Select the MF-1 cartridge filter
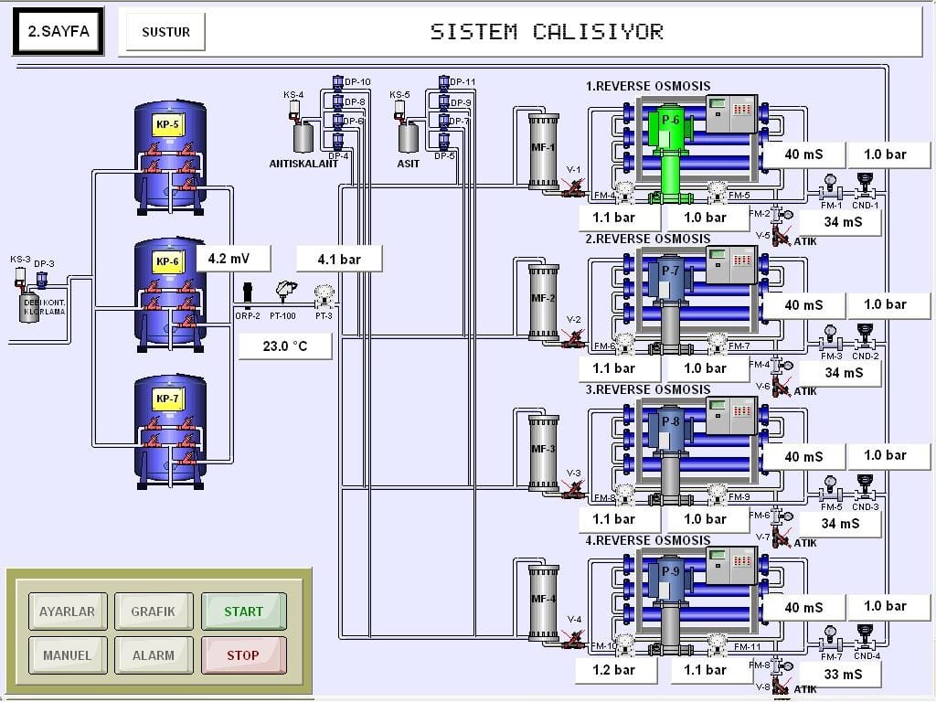 [x=543, y=152]
